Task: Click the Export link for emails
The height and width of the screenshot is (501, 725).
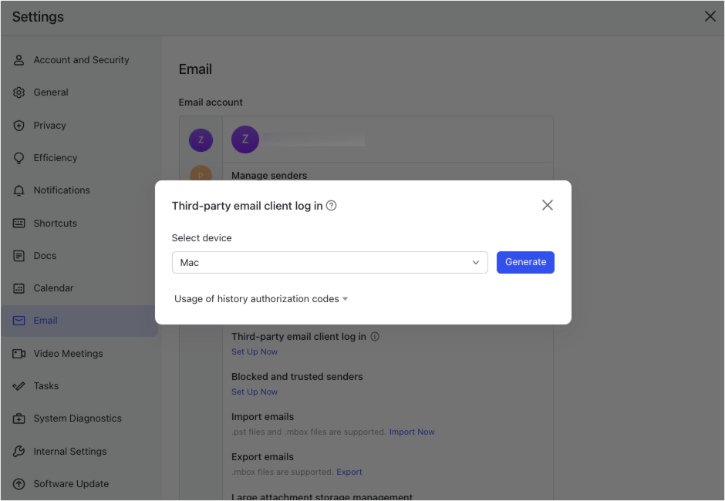Action: (x=349, y=472)
